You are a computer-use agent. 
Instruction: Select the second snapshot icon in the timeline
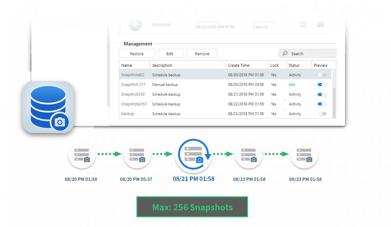pyautogui.click(x=137, y=154)
